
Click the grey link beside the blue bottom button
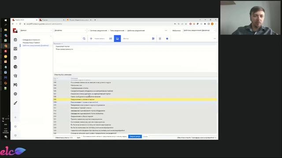[145, 136]
